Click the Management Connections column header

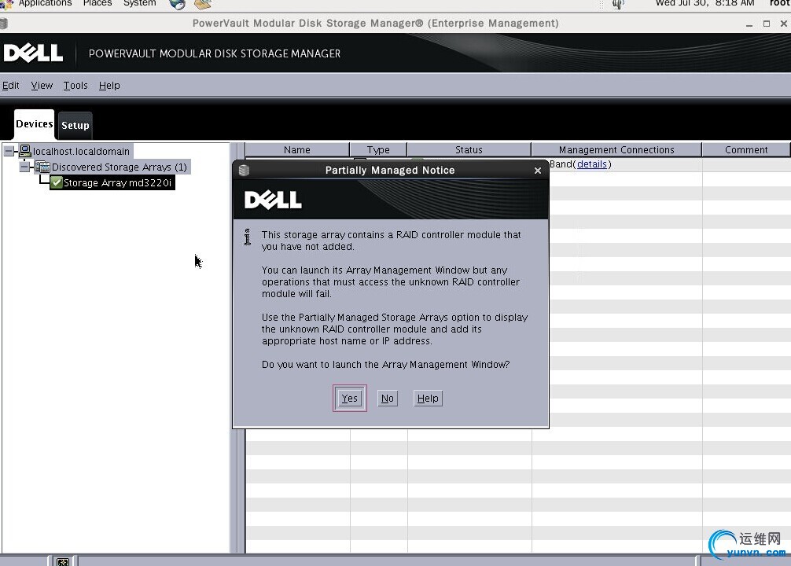pos(616,150)
